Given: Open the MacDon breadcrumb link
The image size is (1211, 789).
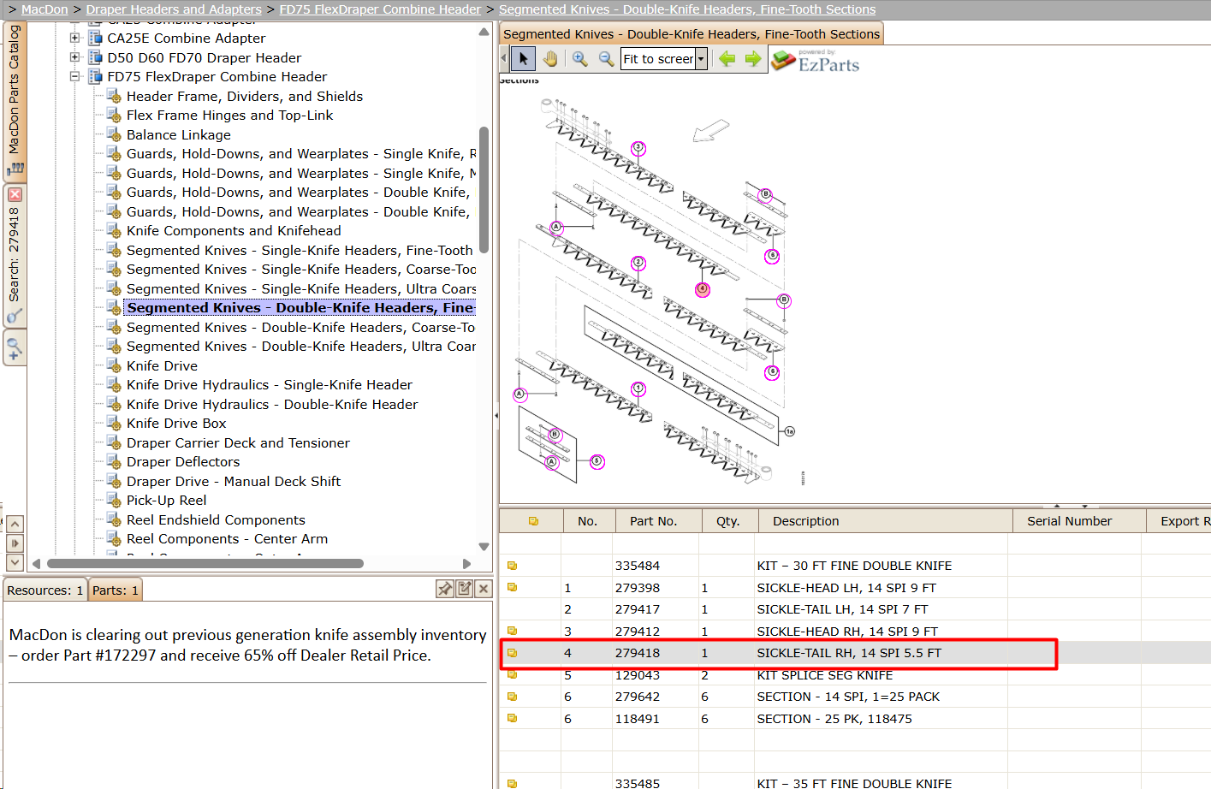Looking at the screenshot, I should 45,9.
